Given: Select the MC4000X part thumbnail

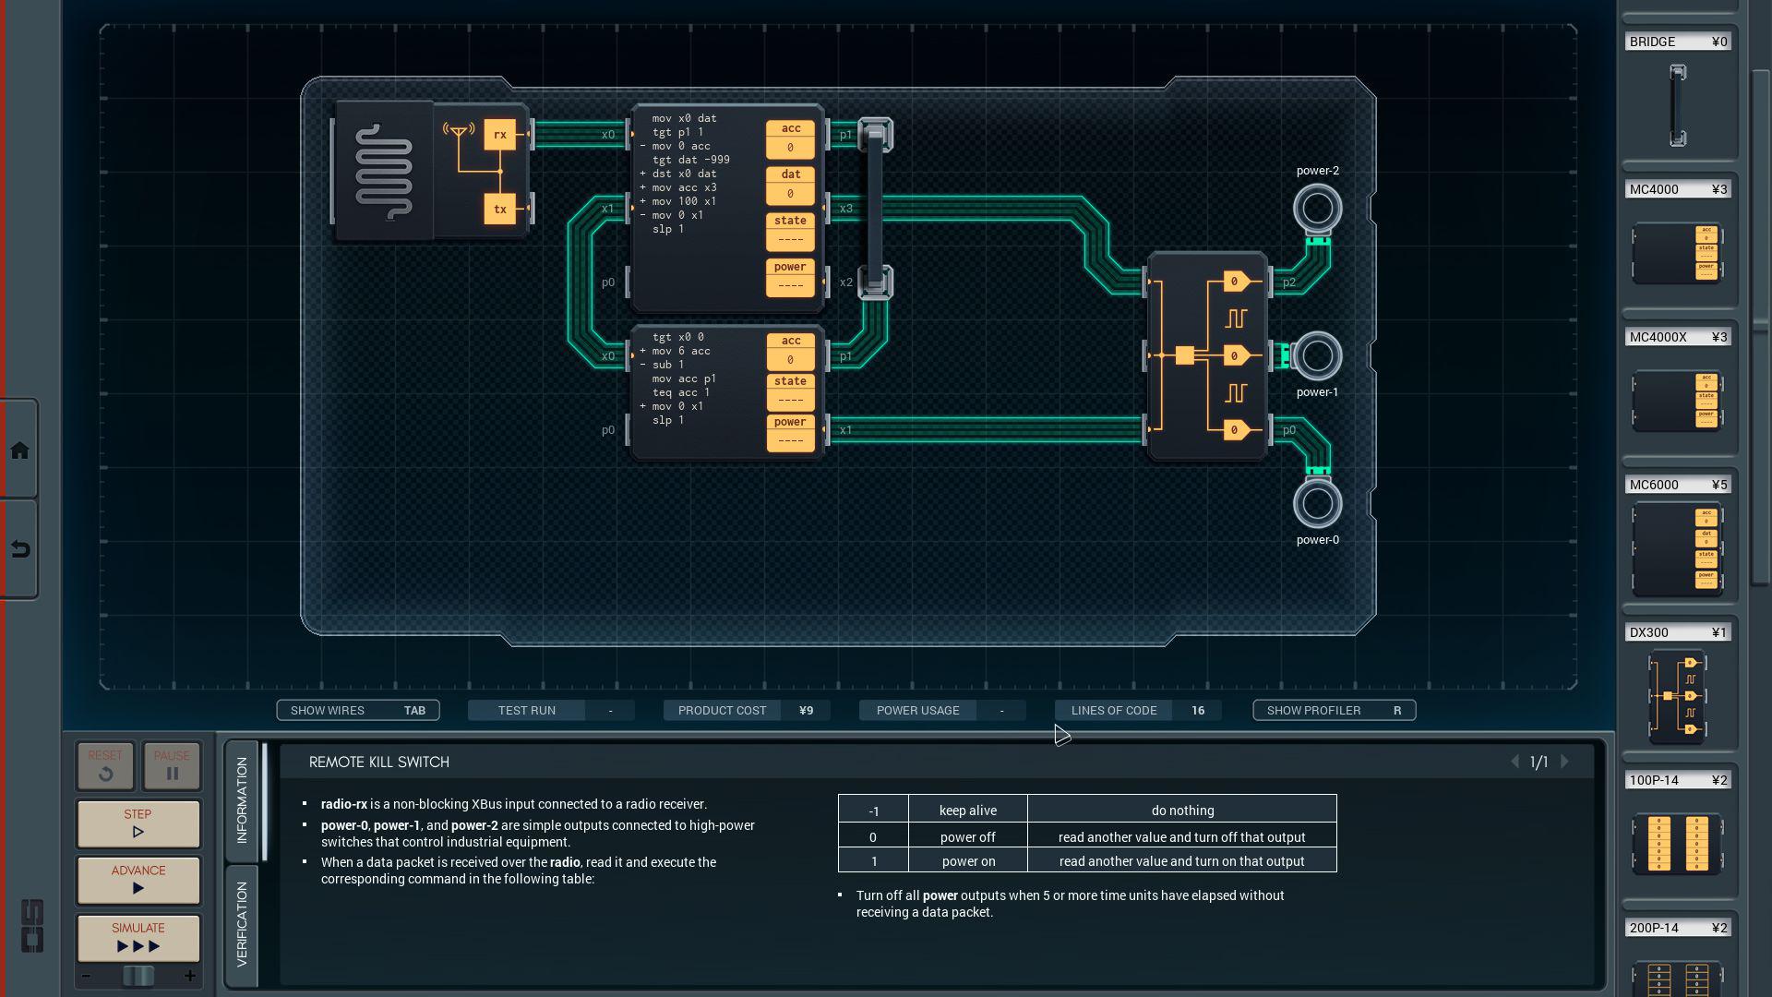Looking at the screenshot, I should 1678,402.
